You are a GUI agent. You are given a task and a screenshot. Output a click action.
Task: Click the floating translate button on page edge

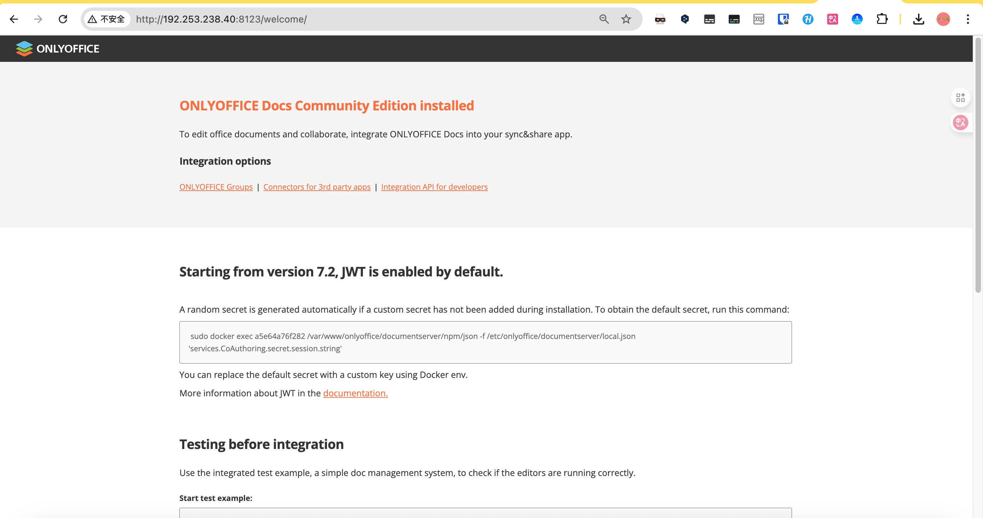(x=960, y=123)
